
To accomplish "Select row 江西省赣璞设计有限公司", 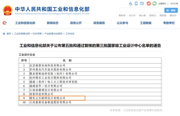I will click(90, 90).
